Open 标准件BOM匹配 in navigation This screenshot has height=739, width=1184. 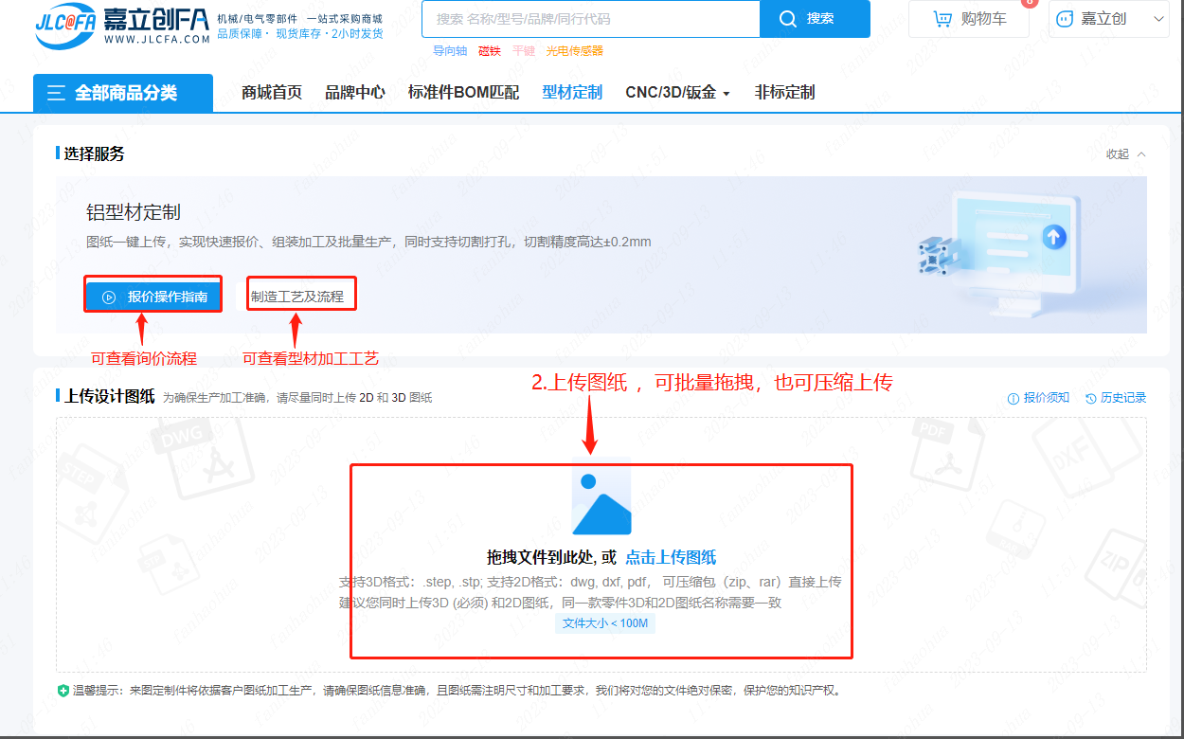pos(463,93)
